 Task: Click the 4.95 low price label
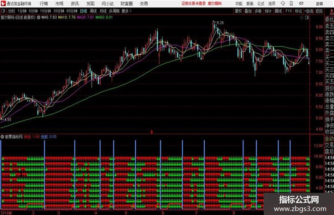click(x=8, y=120)
